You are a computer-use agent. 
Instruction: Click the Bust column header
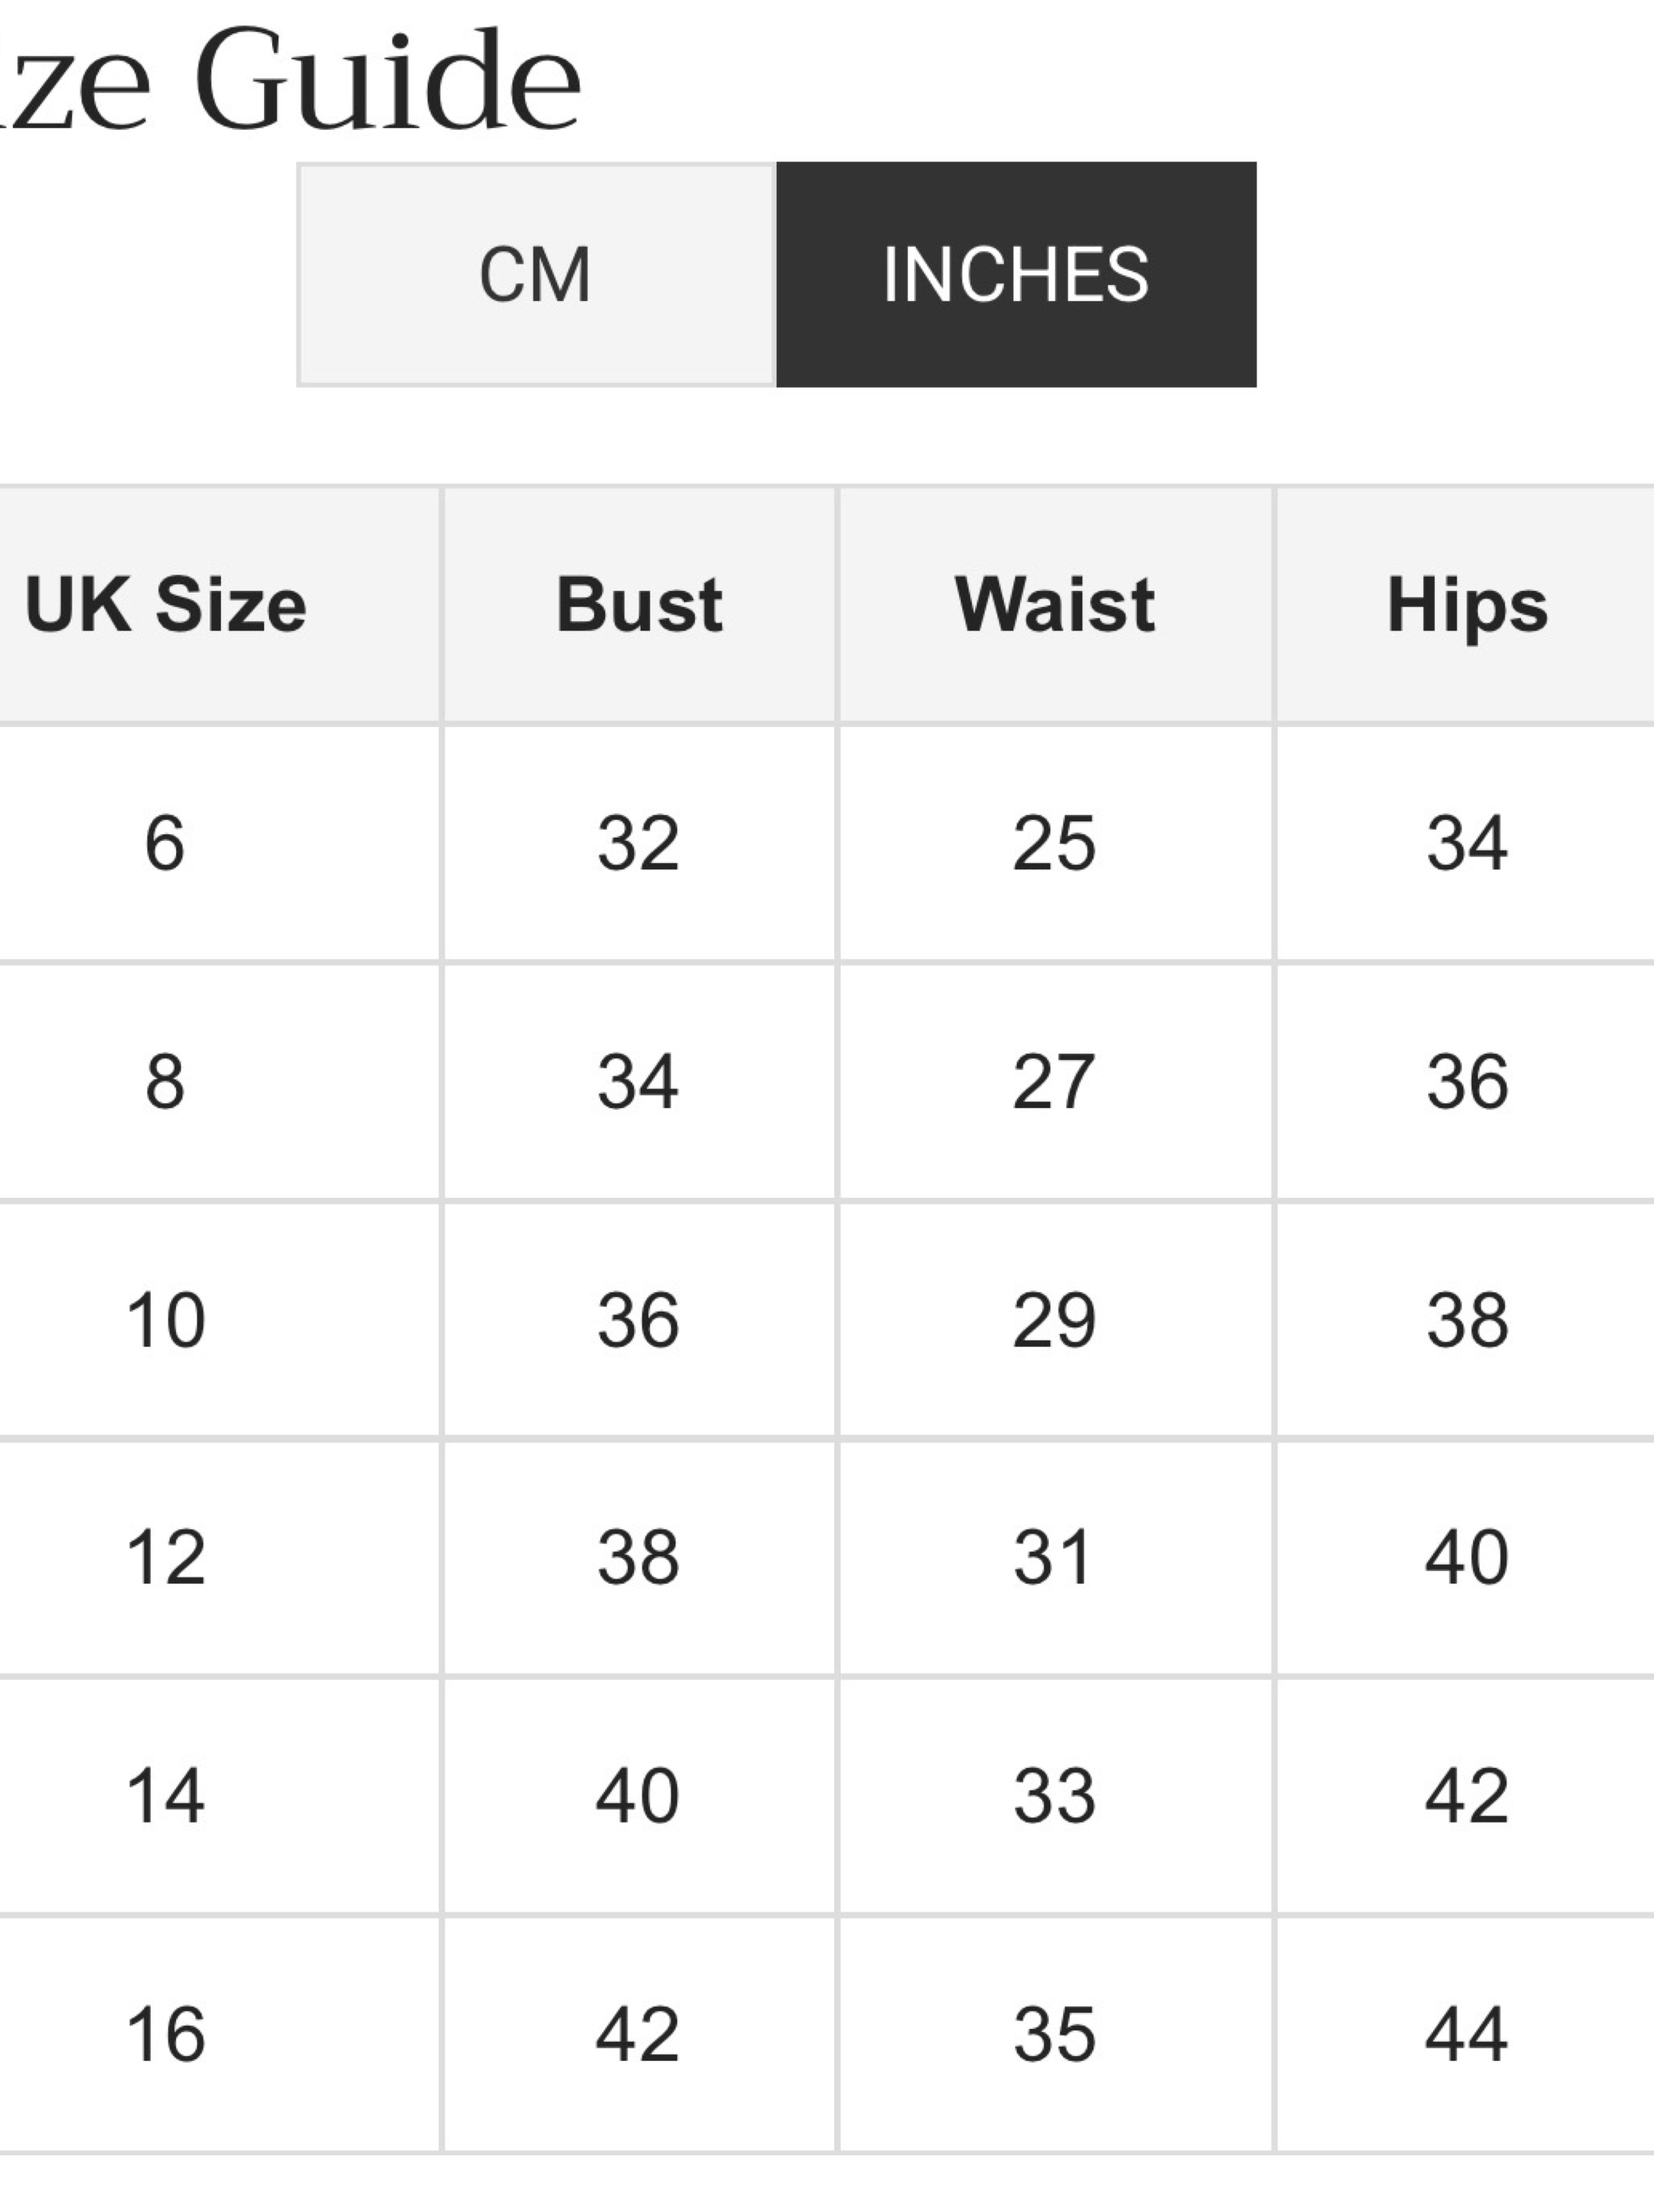639,605
